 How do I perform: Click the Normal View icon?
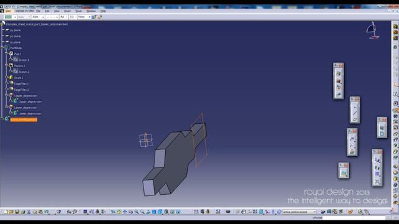[x=148, y=212]
